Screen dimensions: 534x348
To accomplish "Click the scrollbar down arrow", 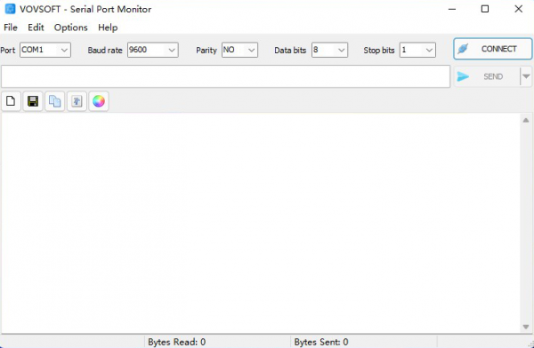I will click(x=526, y=327).
